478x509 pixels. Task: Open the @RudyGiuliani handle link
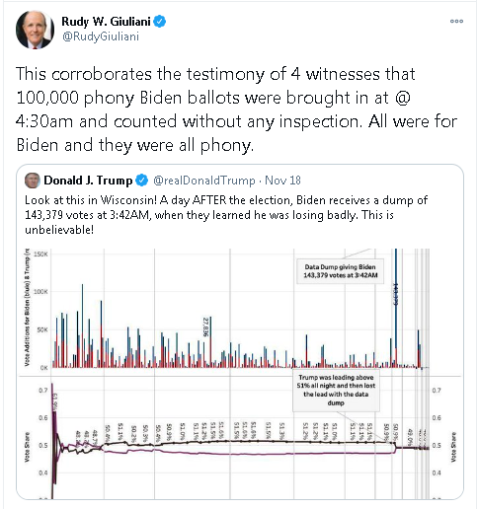pyautogui.click(x=101, y=36)
